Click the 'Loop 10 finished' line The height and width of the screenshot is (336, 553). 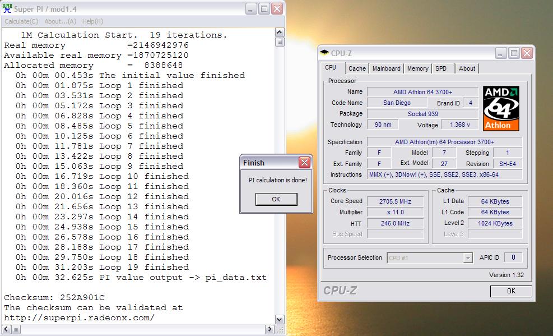coord(102,176)
